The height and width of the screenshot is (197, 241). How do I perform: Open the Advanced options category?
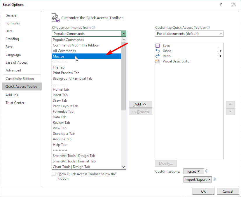click(22, 70)
